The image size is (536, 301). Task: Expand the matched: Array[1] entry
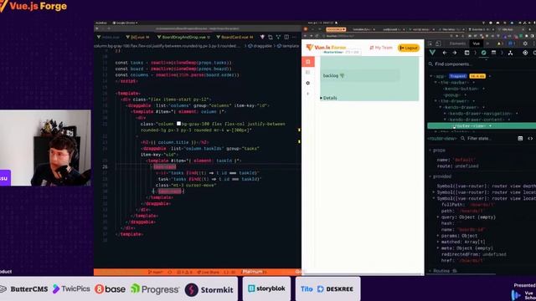[438, 242]
